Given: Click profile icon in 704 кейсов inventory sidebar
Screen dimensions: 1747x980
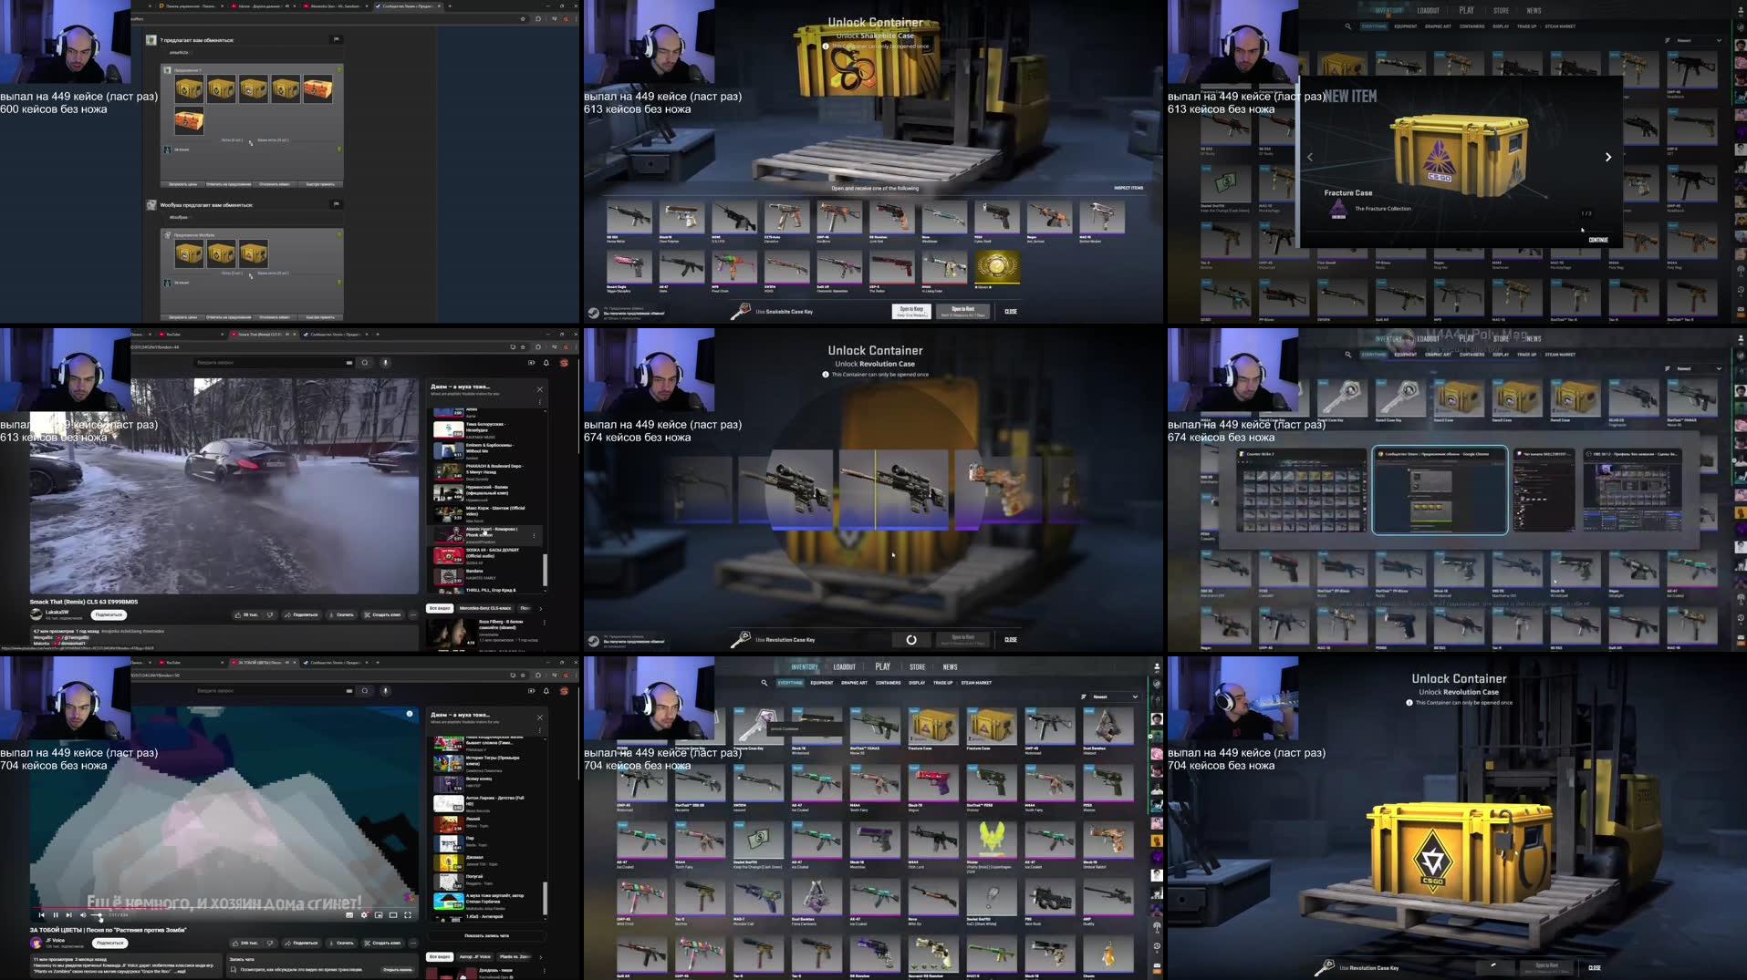Looking at the screenshot, I should tap(1157, 667).
